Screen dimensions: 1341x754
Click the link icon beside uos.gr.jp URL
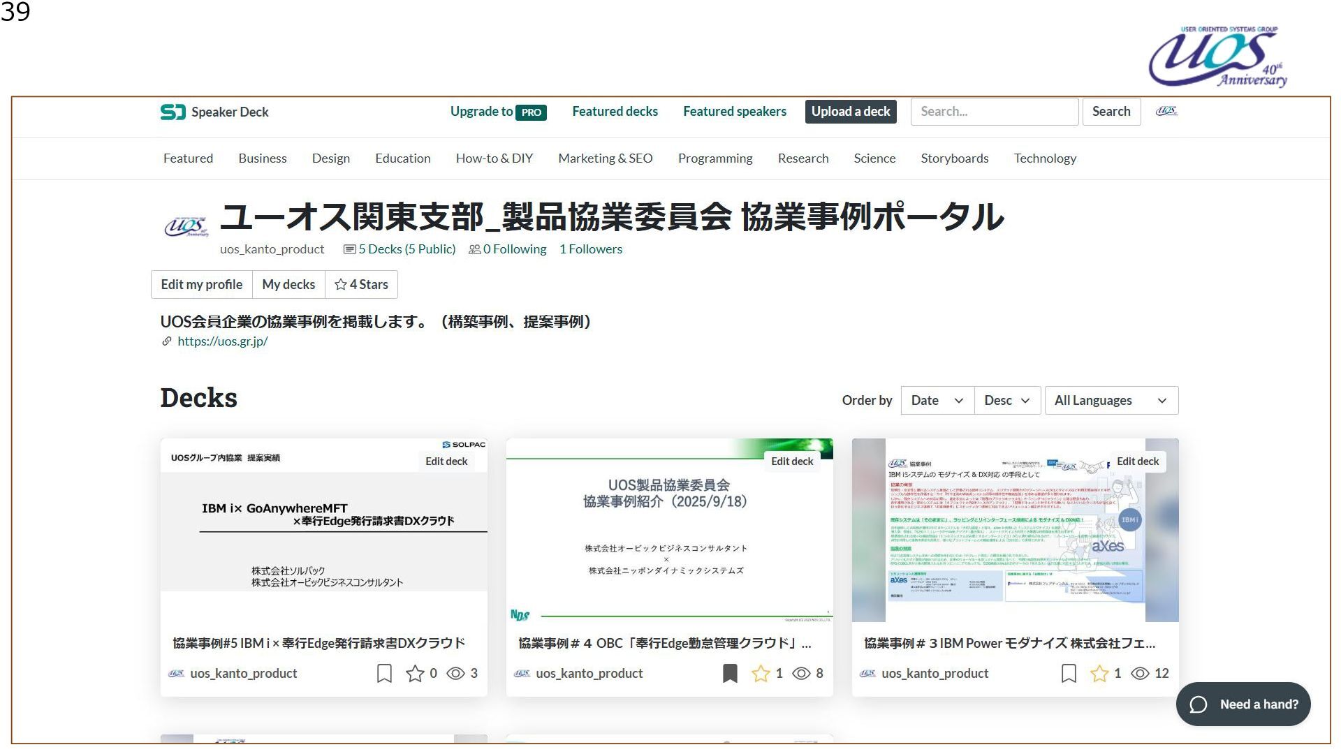[x=167, y=341]
